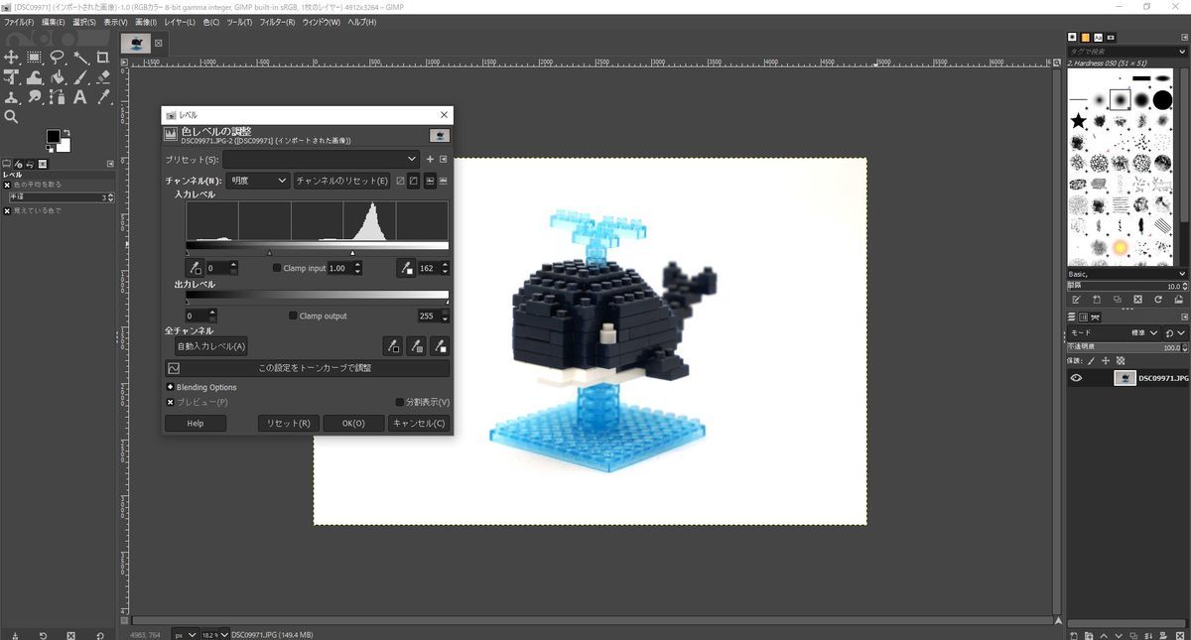Open the zoom percentage dropdown in status bar
Viewport: 1191px width, 640px height.
pyautogui.click(x=214, y=634)
